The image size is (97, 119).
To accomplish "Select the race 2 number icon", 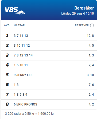I will 7,45.
